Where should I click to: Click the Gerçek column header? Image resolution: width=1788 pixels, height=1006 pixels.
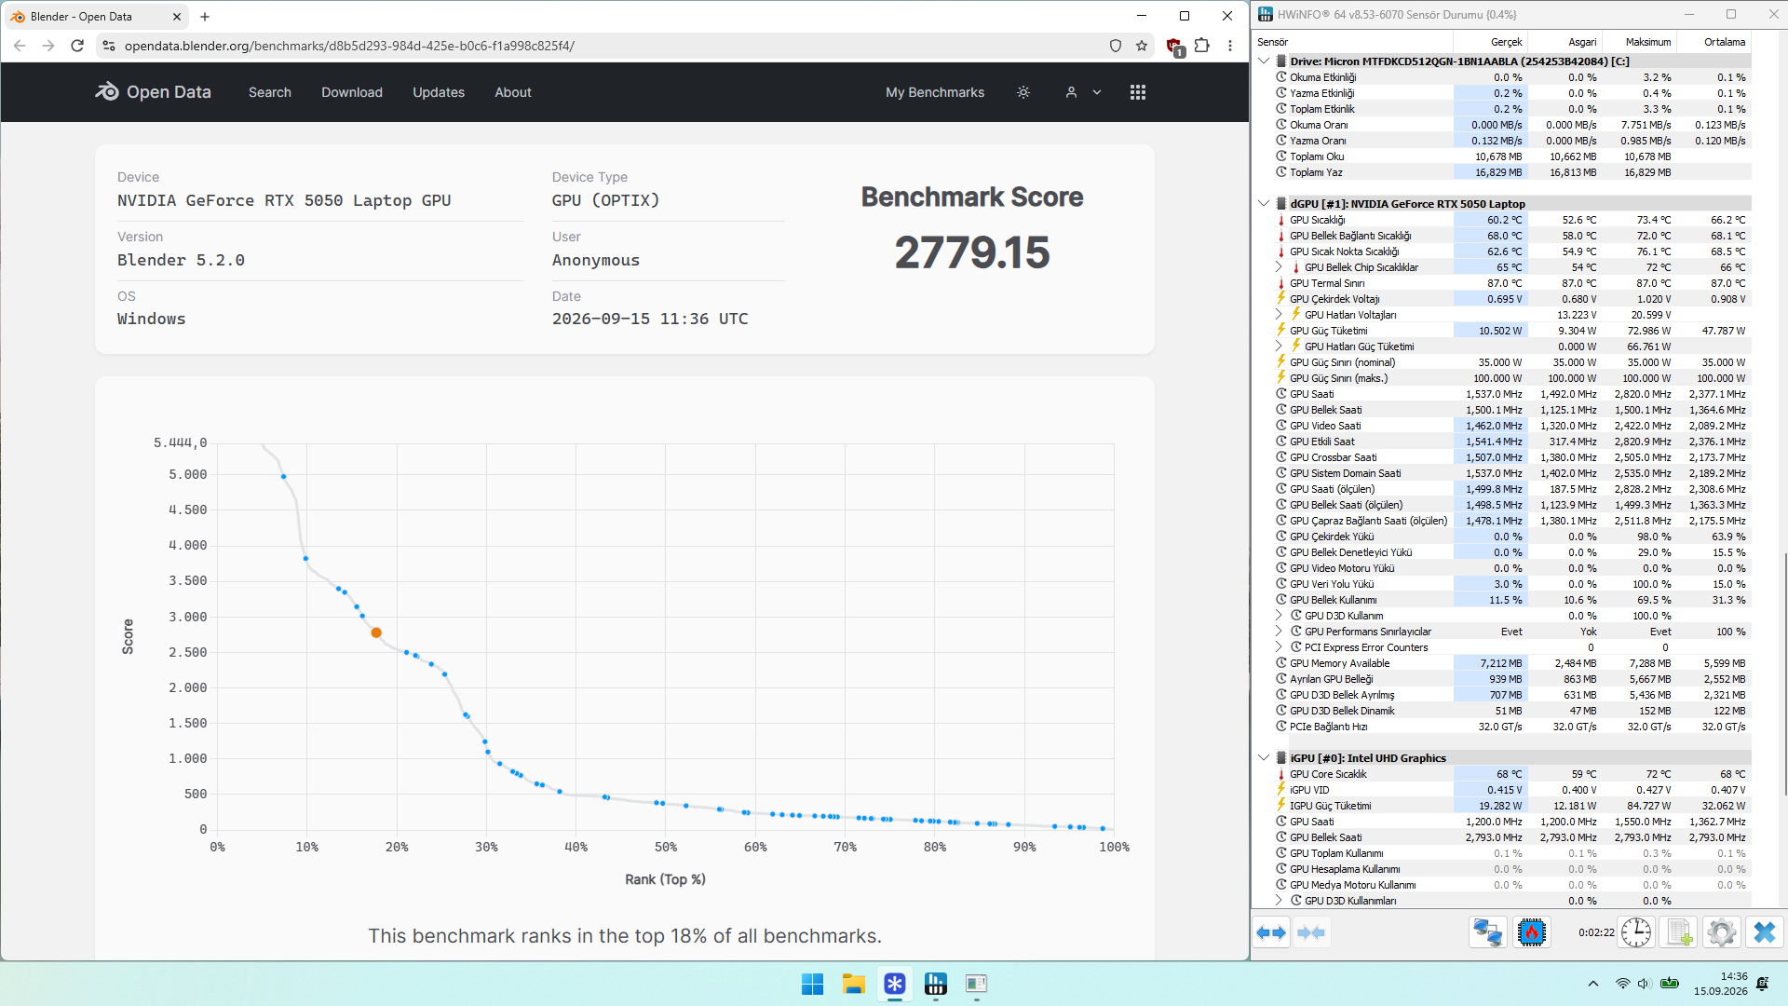tap(1490, 42)
